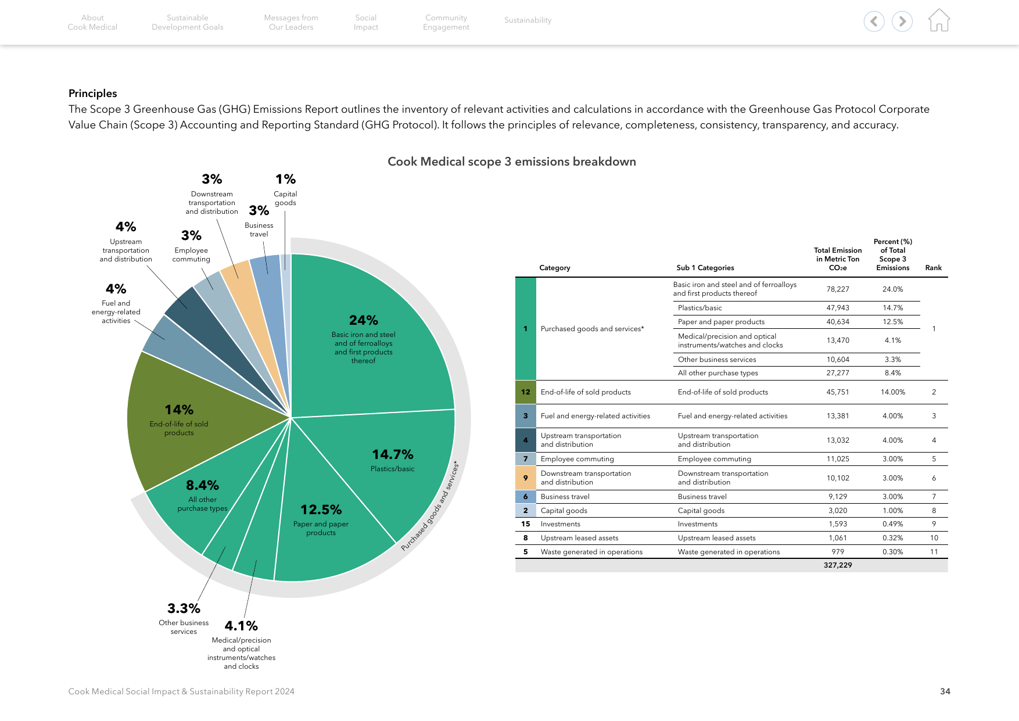Open the home icon
The width and height of the screenshot is (1019, 721).
tap(939, 20)
